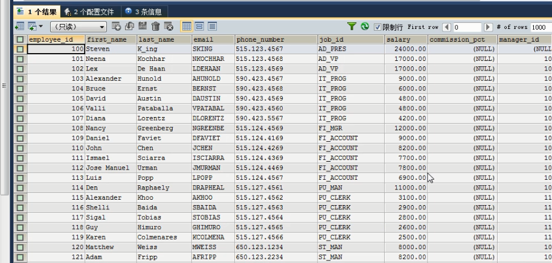This screenshot has height=263, width=552.
Task: Switch to grid view mode icon
Action: 187,27
